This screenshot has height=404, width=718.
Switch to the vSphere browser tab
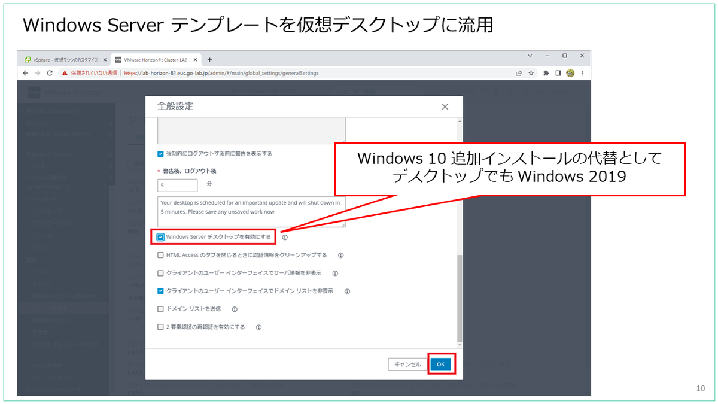pos(65,60)
